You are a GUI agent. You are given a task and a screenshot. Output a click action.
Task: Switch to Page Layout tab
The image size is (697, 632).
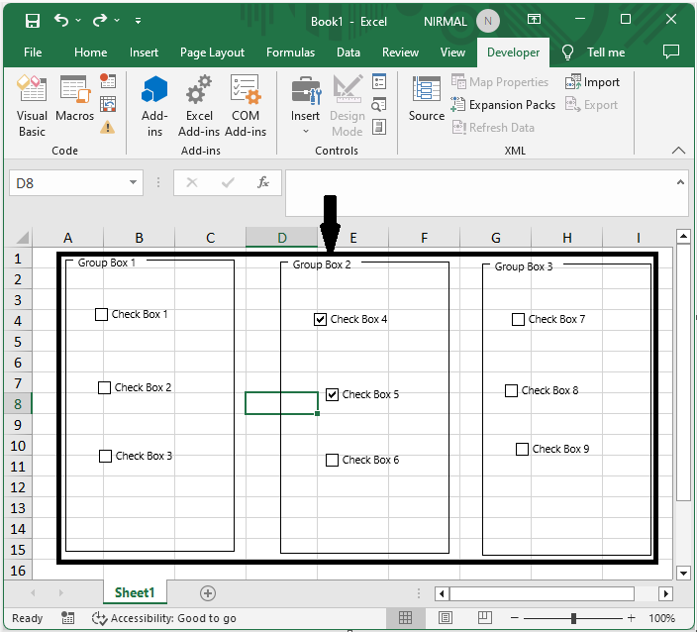click(x=212, y=53)
